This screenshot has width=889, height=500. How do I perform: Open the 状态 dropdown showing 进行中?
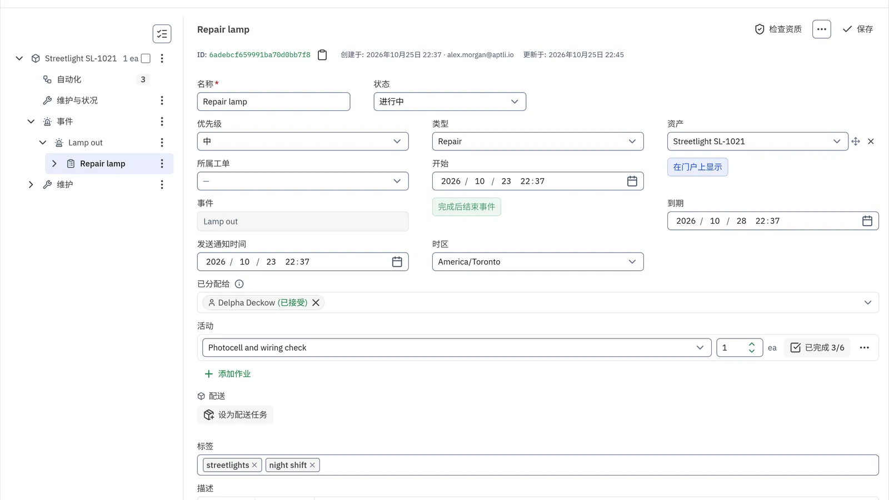tap(450, 102)
